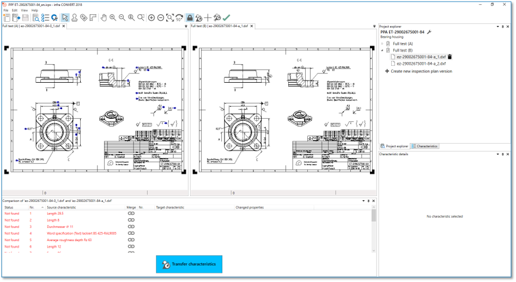The image size is (516, 282).
Task: Click the save disk icon
Action: (x=26, y=17)
